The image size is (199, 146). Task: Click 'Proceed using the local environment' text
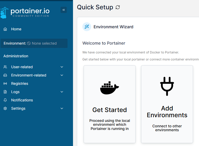pyautogui.click(x=110, y=124)
